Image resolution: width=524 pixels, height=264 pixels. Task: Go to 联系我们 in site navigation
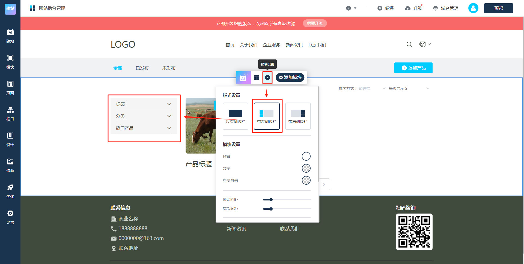tap(317, 45)
